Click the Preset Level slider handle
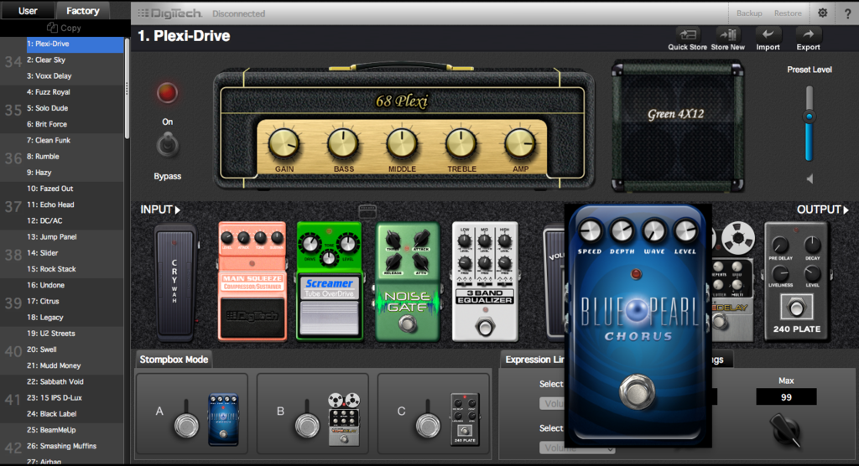859x466 pixels. 810,116
